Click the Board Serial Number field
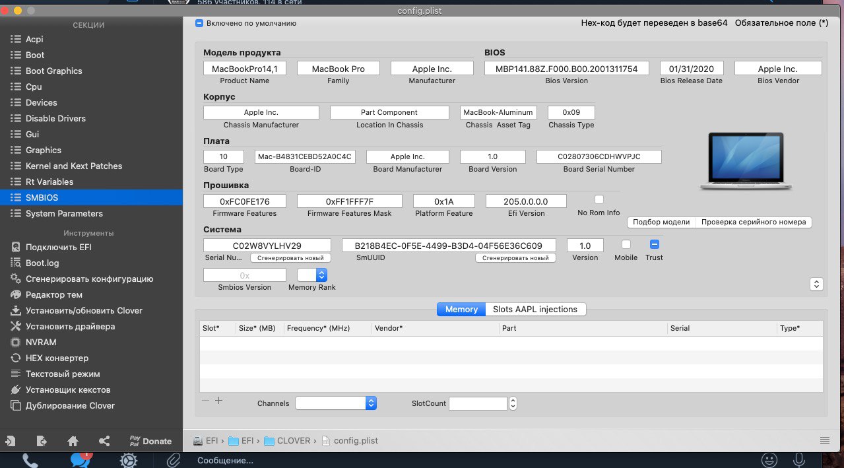 coord(599,156)
